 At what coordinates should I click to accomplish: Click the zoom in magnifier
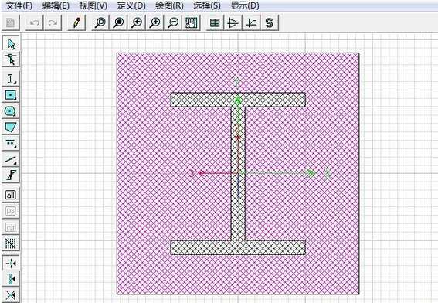[x=154, y=22]
